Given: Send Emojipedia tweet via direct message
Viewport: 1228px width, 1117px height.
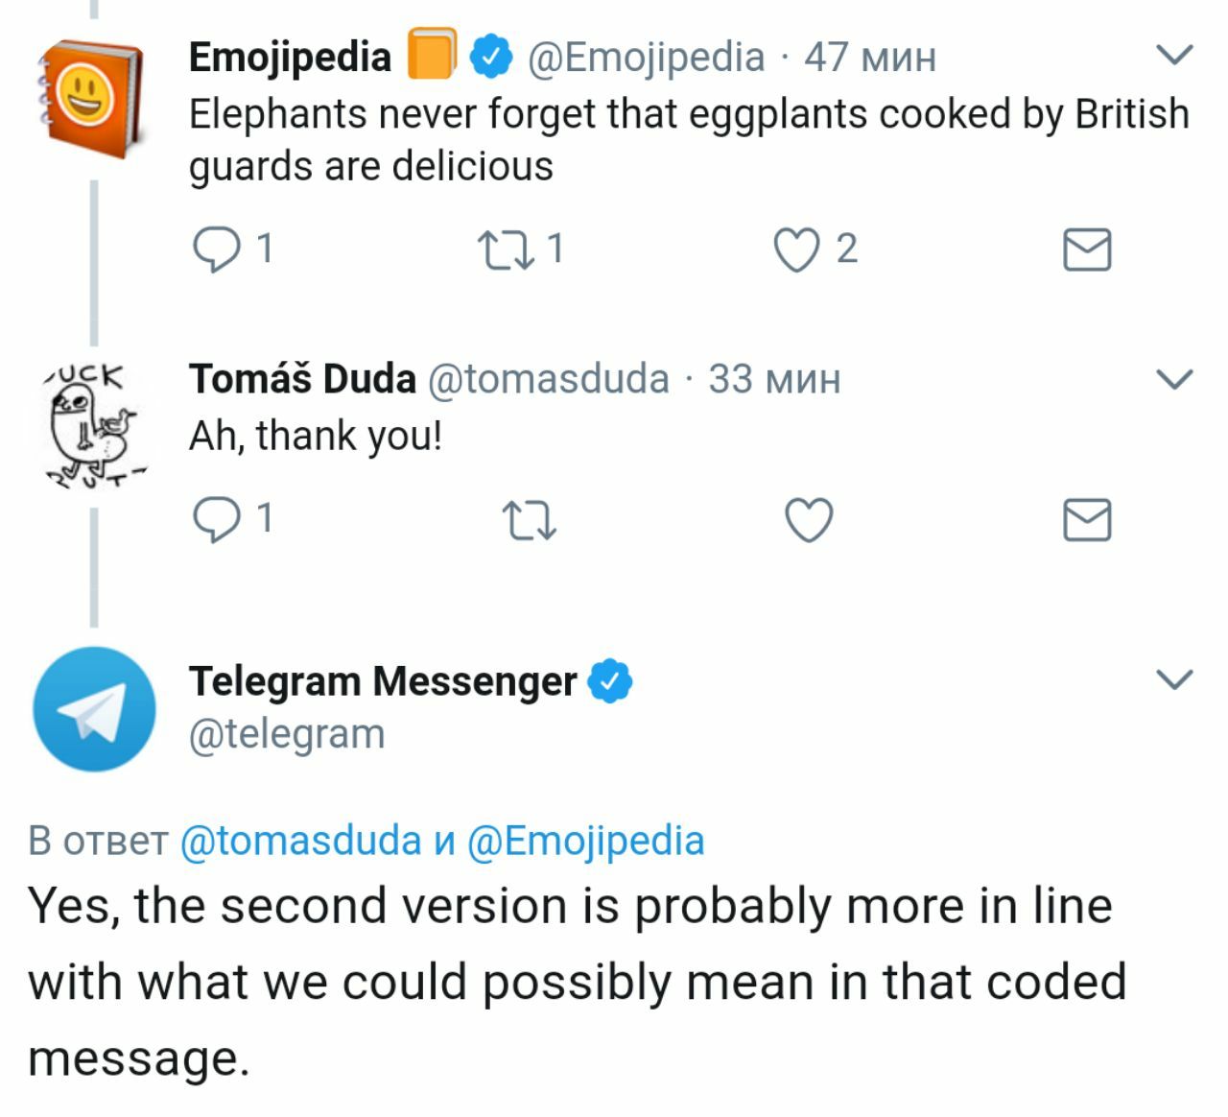Looking at the screenshot, I should tap(1087, 250).
